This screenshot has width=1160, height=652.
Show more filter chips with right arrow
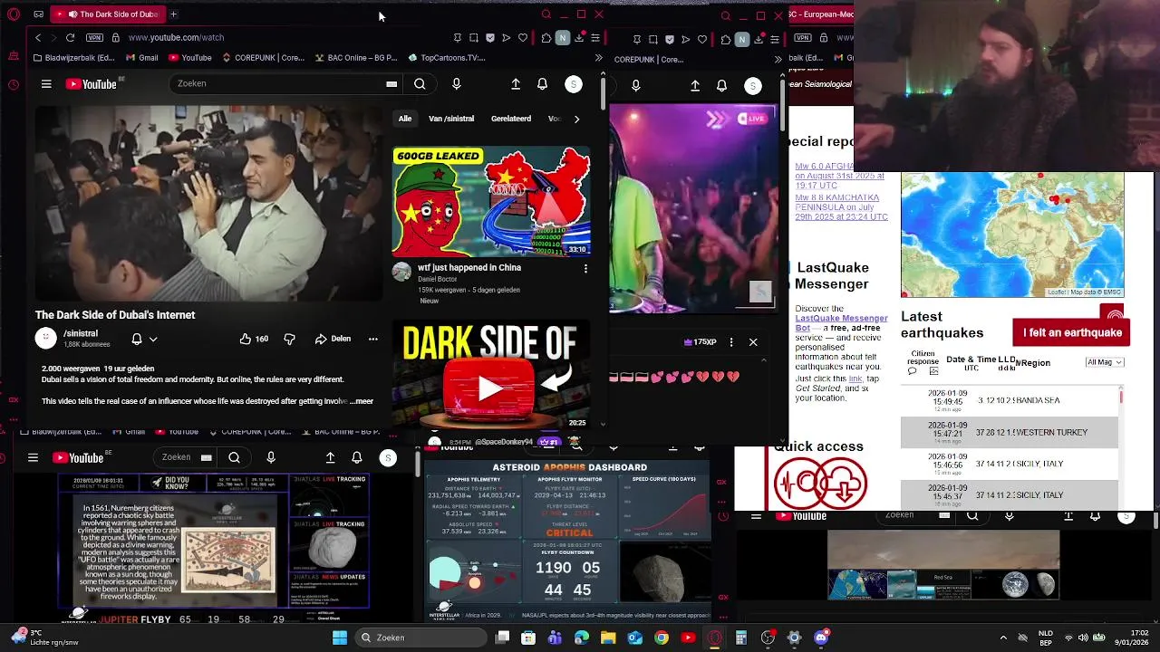pyautogui.click(x=576, y=119)
